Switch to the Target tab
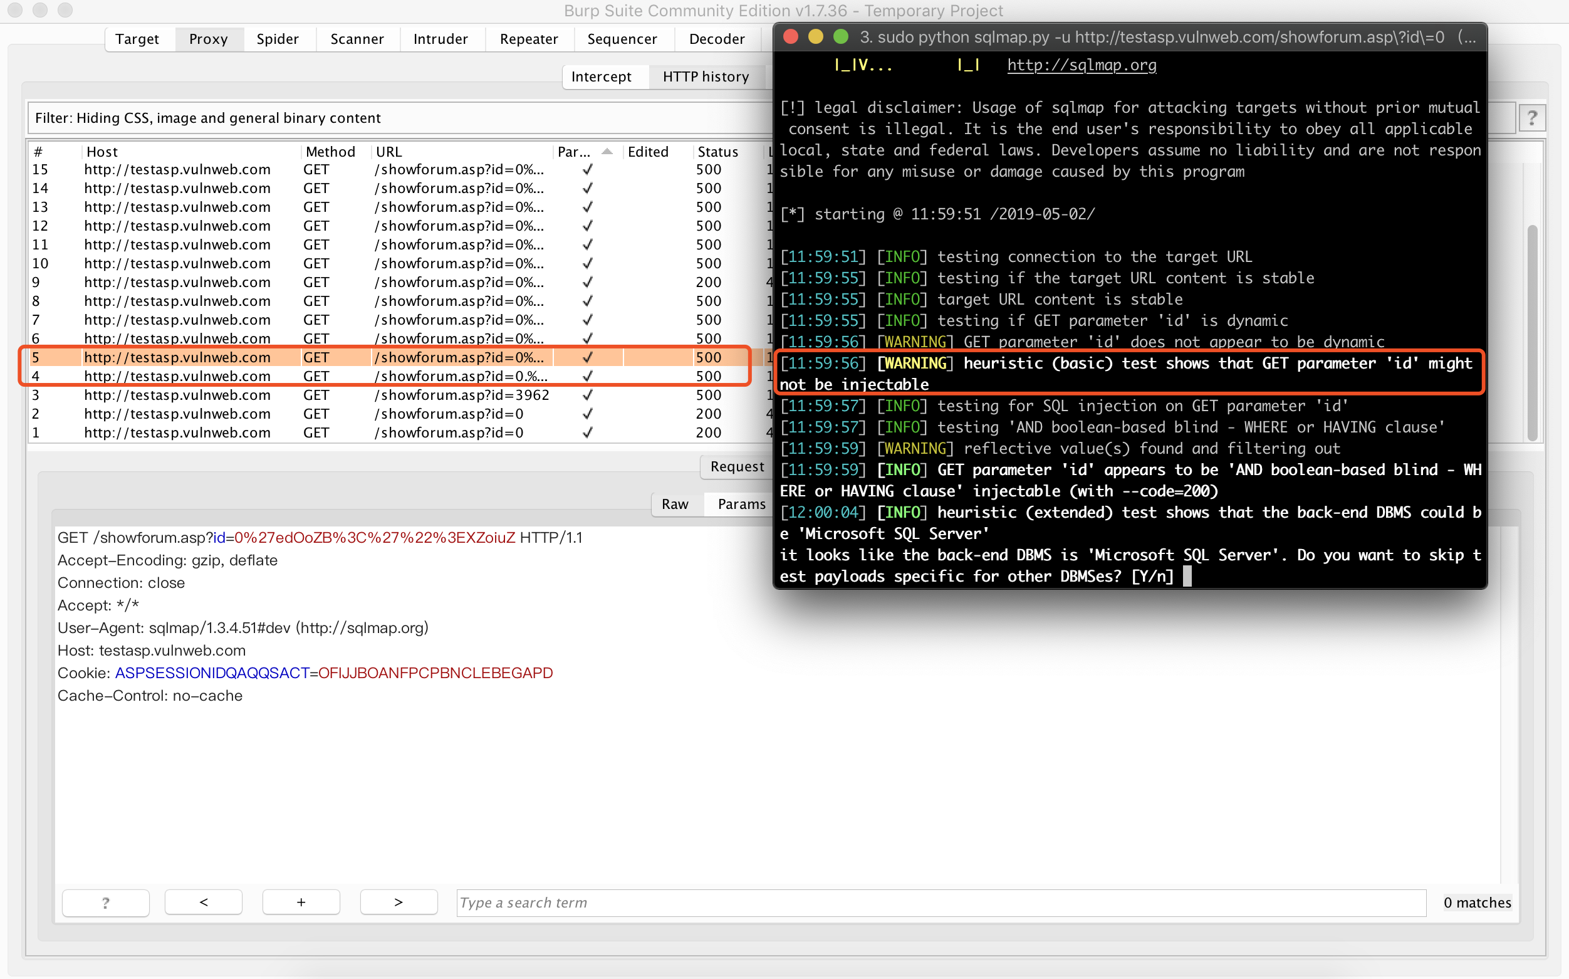This screenshot has width=1569, height=979. 138,39
